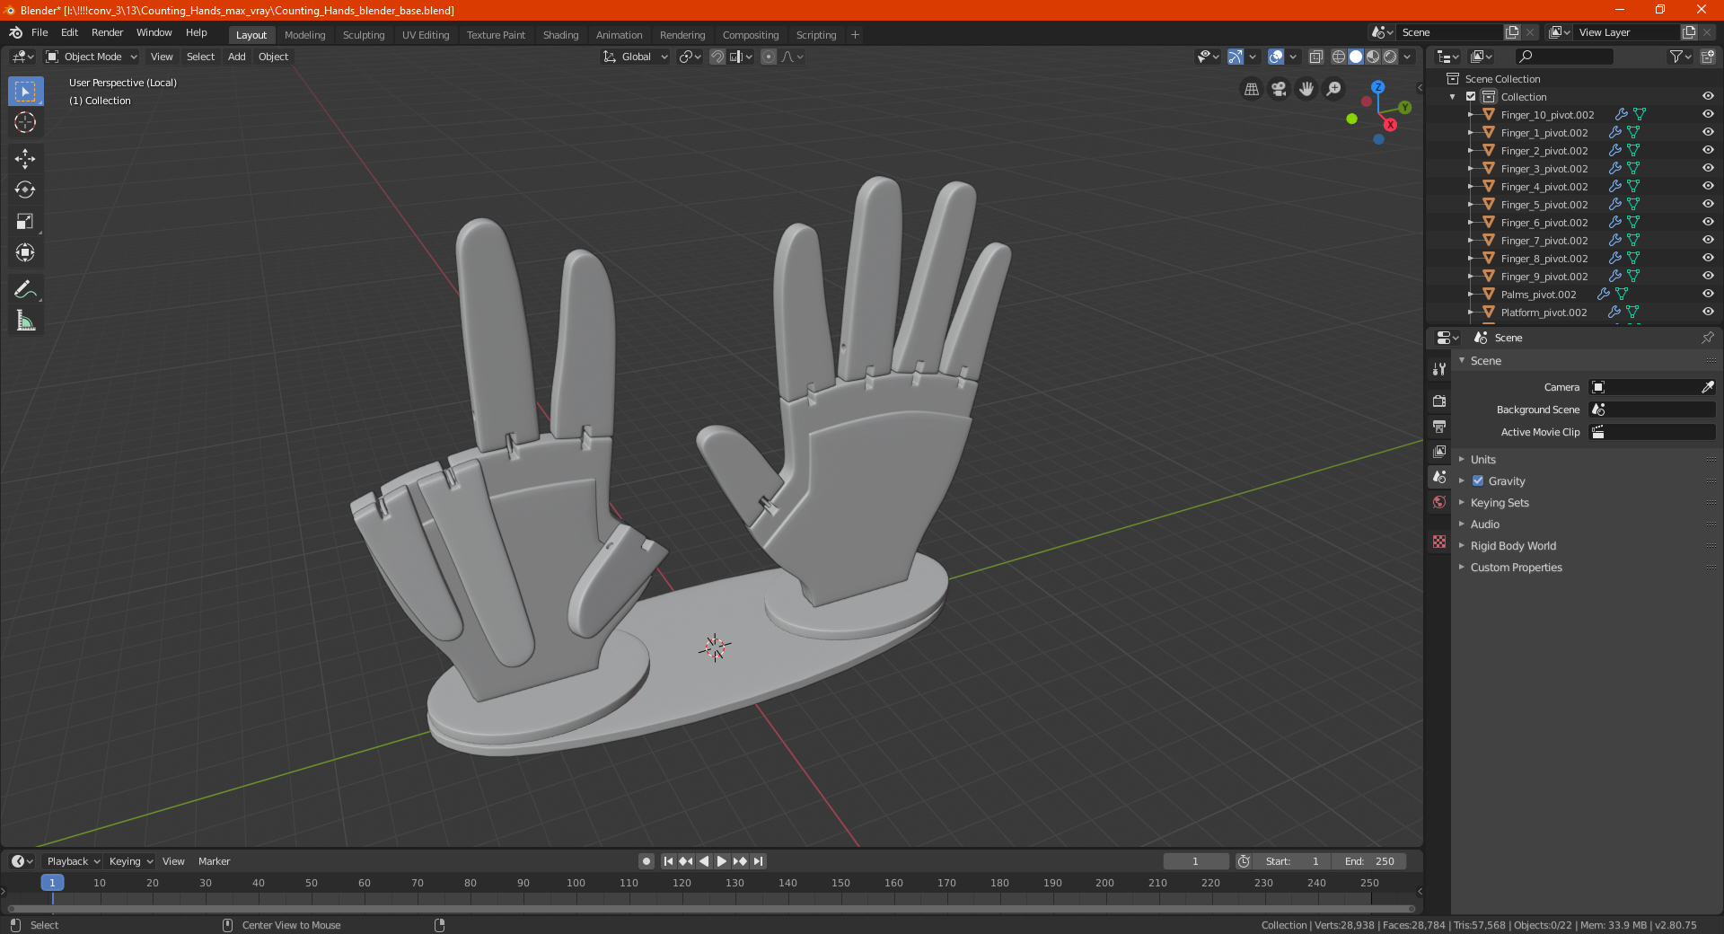1724x934 pixels.
Task: Activate the 3D Cursor tool
Action: pyautogui.click(x=25, y=123)
